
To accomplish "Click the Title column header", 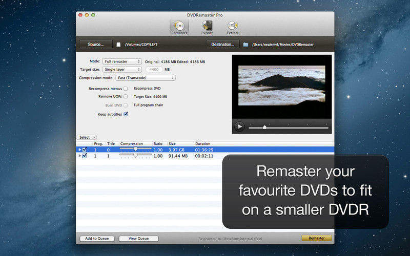I will (111, 144).
